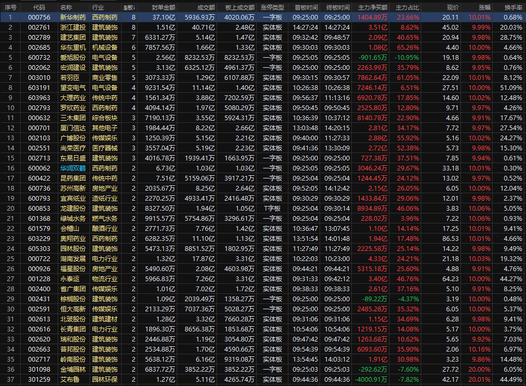The image size is (526, 386).
Task: Select stock 苏州高新
Action: pyautogui.click(x=73, y=188)
